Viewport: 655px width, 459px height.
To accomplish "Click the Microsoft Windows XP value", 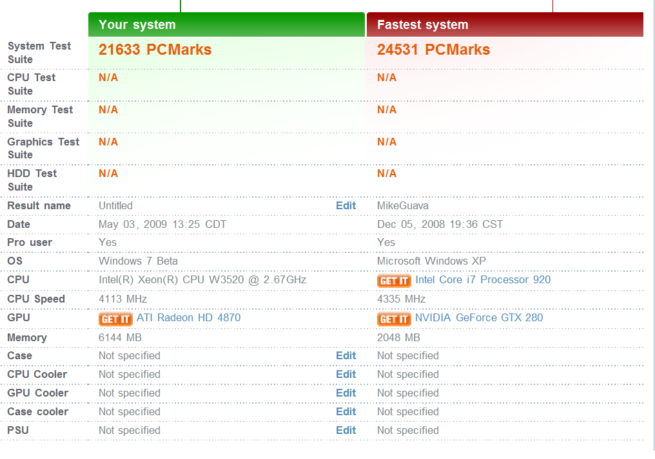I will (x=431, y=261).
